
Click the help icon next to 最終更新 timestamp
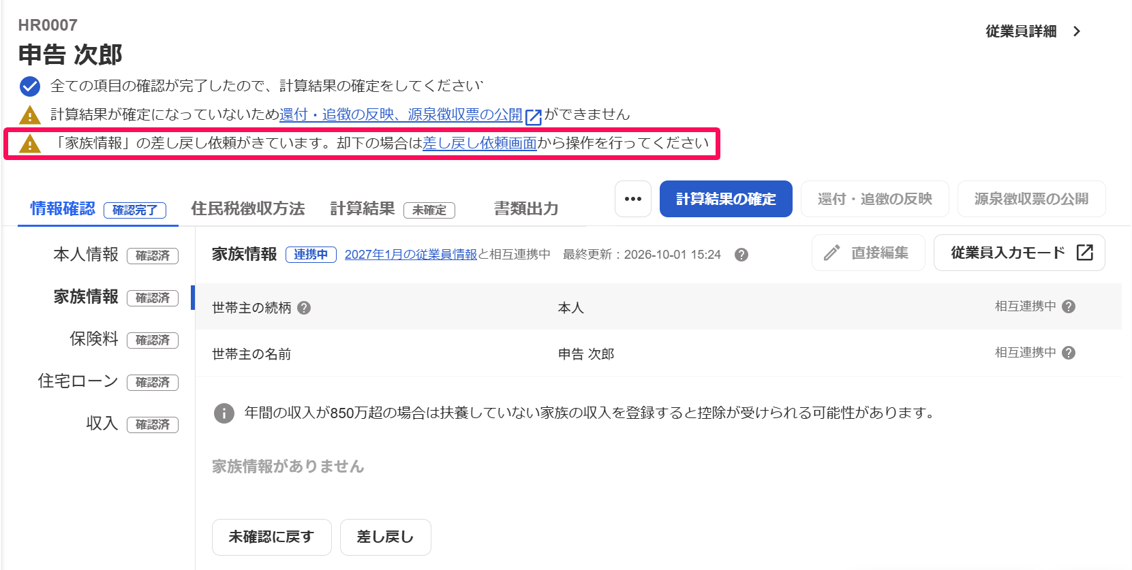coord(741,255)
